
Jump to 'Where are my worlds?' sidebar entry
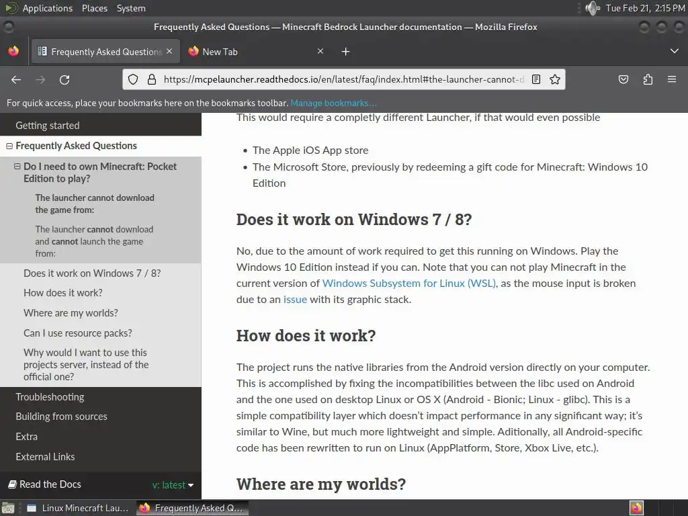(x=71, y=313)
